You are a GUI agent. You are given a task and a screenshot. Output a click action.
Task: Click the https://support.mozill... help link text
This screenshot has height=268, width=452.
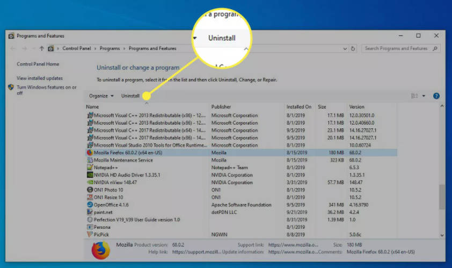click(x=196, y=252)
